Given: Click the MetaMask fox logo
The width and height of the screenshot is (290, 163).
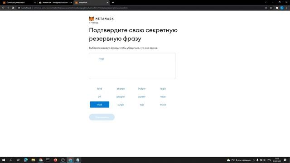Looking at the screenshot, I should tap(92, 19).
